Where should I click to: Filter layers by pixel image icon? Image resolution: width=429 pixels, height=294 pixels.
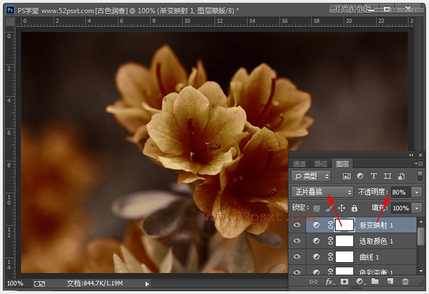[x=346, y=176]
